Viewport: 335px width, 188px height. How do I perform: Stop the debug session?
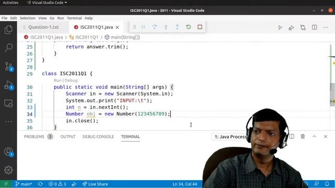point(200,27)
